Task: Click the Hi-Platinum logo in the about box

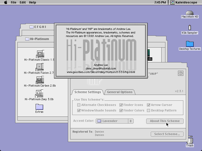Action: pyautogui.click(x=102, y=50)
